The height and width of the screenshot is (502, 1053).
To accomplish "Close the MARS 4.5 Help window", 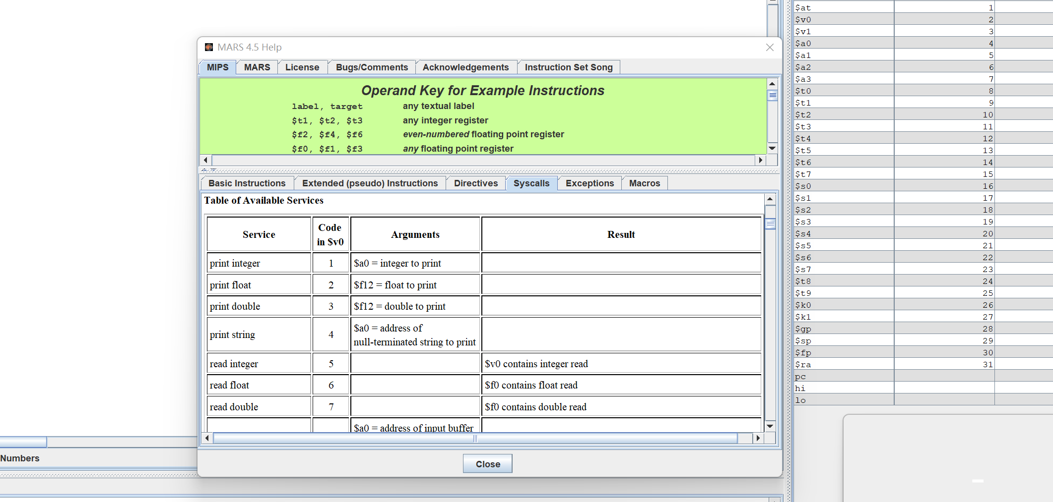I will click(770, 47).
